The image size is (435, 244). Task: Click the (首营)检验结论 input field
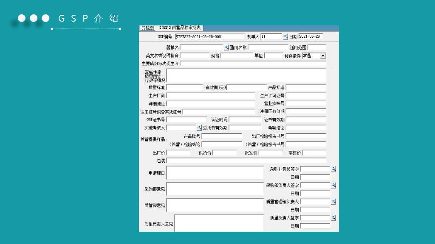tap(222, 144)
